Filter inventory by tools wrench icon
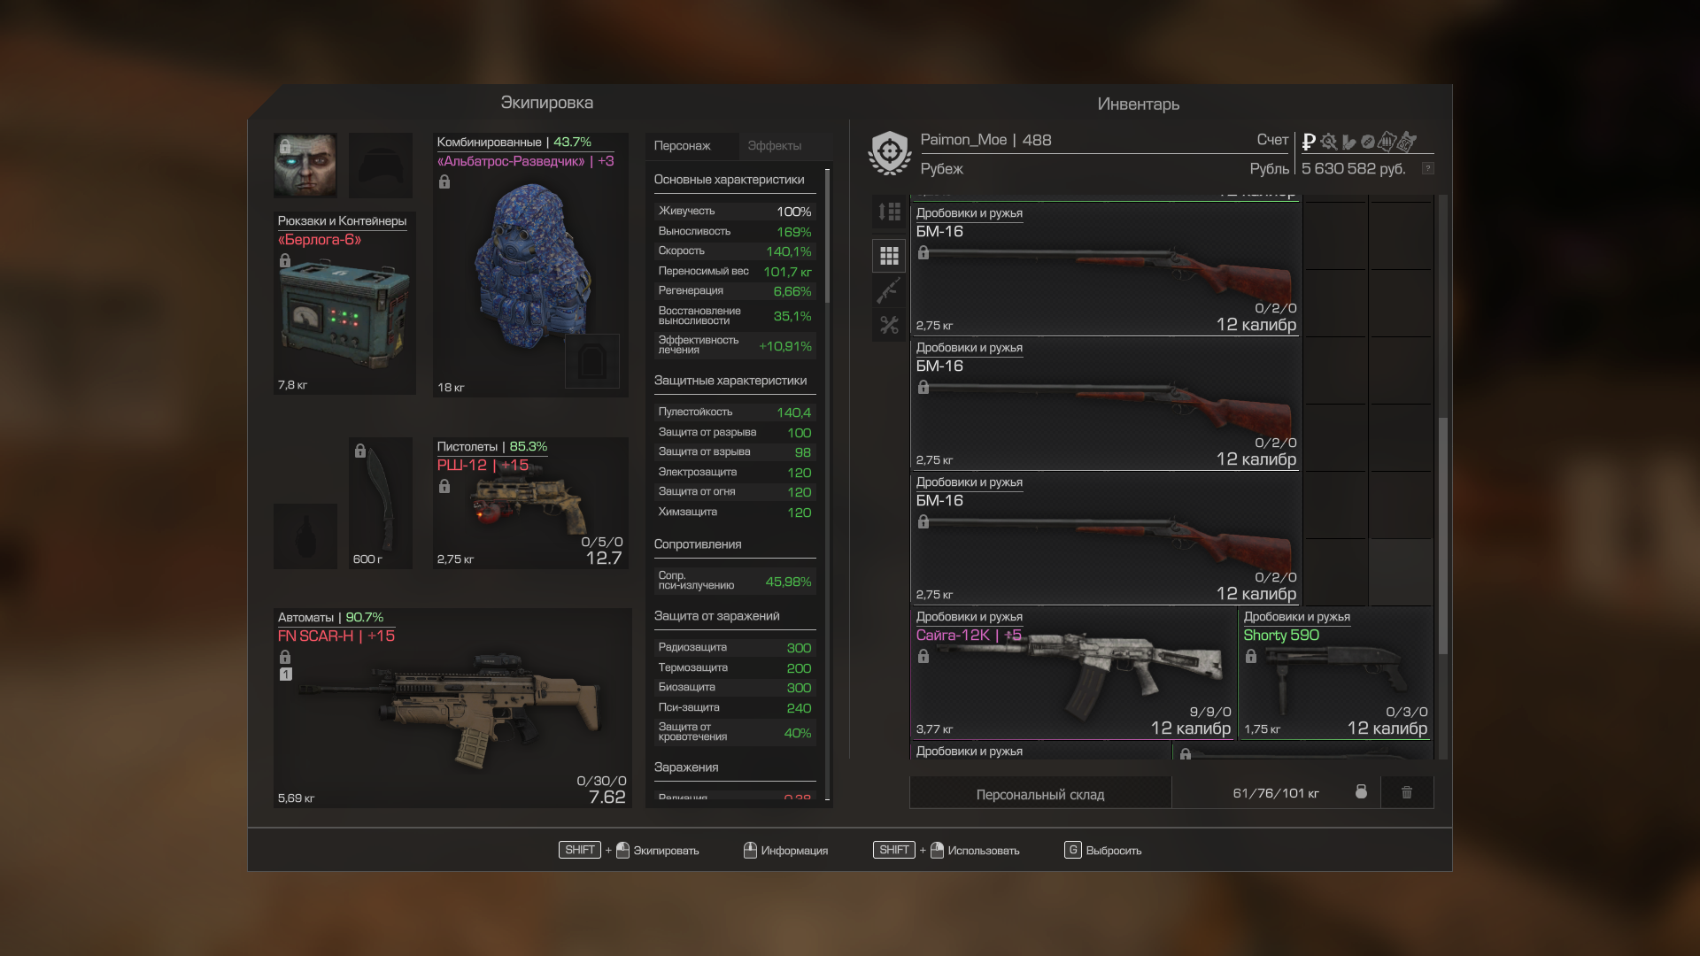Image resolution: width=1700 pixels, height=956 pixels. (889, 325)
